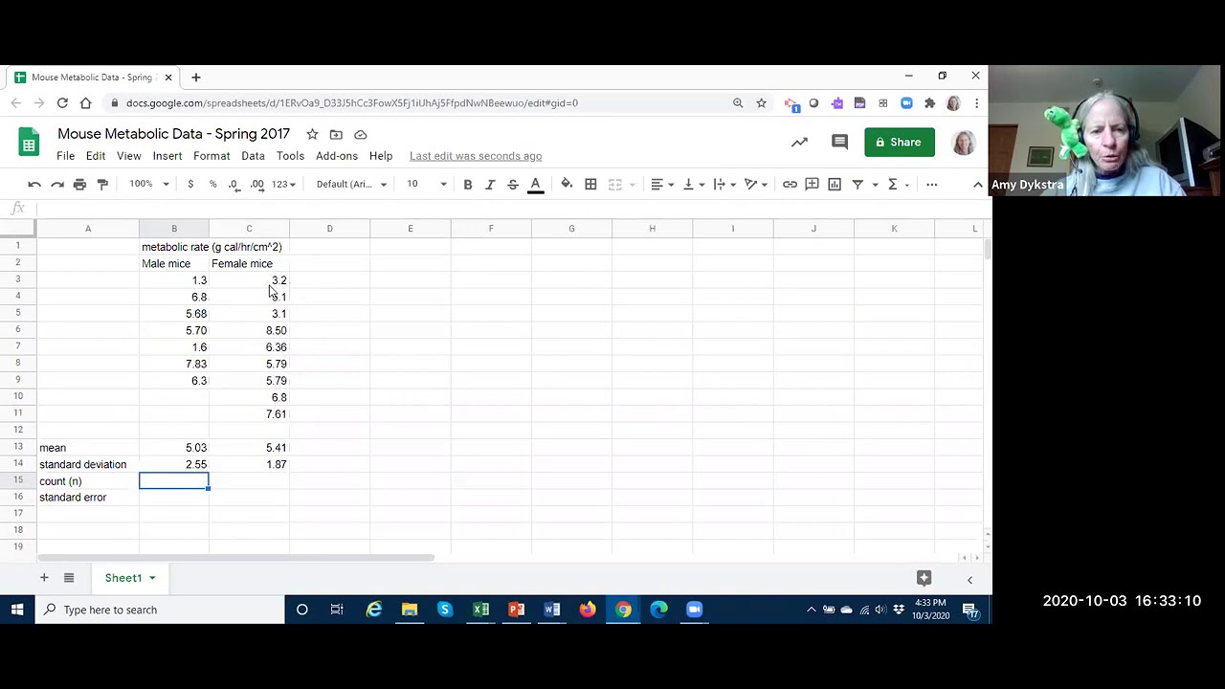Open the Format menu
Image resolution: width=1225 pixels, height=689 pixels.
tap(212, 156)
